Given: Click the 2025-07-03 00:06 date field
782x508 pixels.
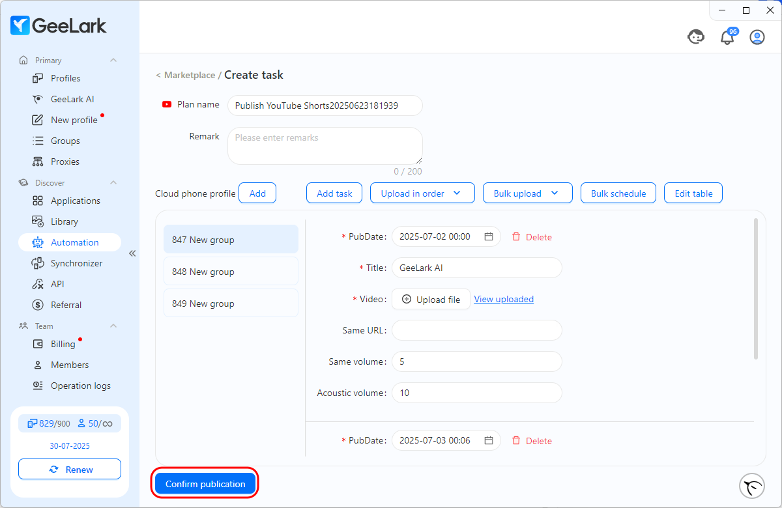Looking at the screenshot, I should tap(446, 440).
